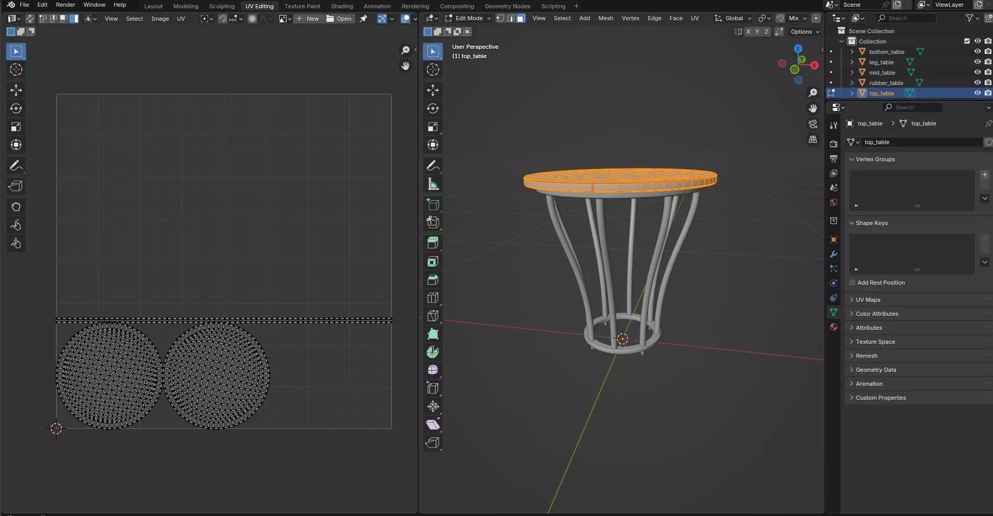Select the Spin tool
The width and height of the screenshot is (993, 516).
point(433,352)
